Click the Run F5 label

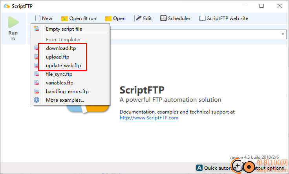[x=13, y=35]
